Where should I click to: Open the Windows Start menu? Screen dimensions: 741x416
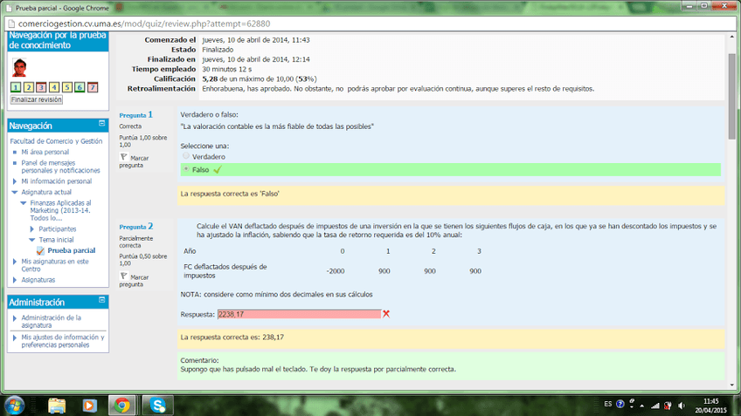coord(15,406)
